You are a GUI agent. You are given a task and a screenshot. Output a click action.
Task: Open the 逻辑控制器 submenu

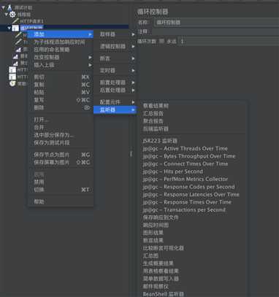tap(115, 46)
